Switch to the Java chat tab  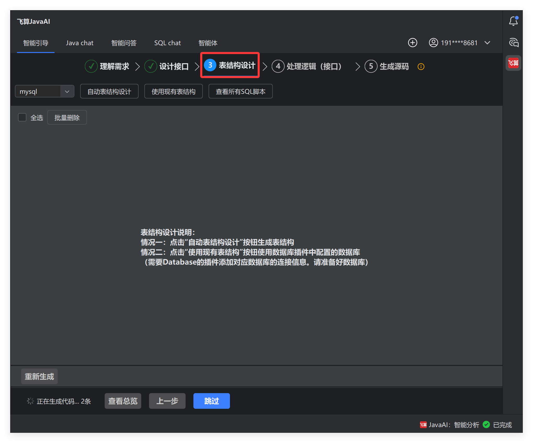tap(79, 43)
